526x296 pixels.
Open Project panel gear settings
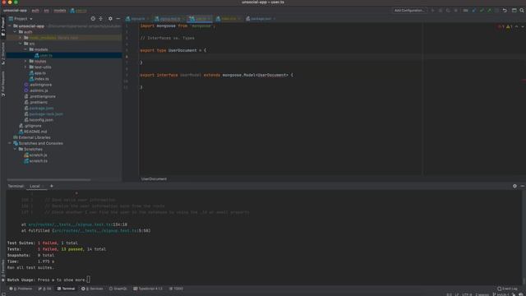110,19
